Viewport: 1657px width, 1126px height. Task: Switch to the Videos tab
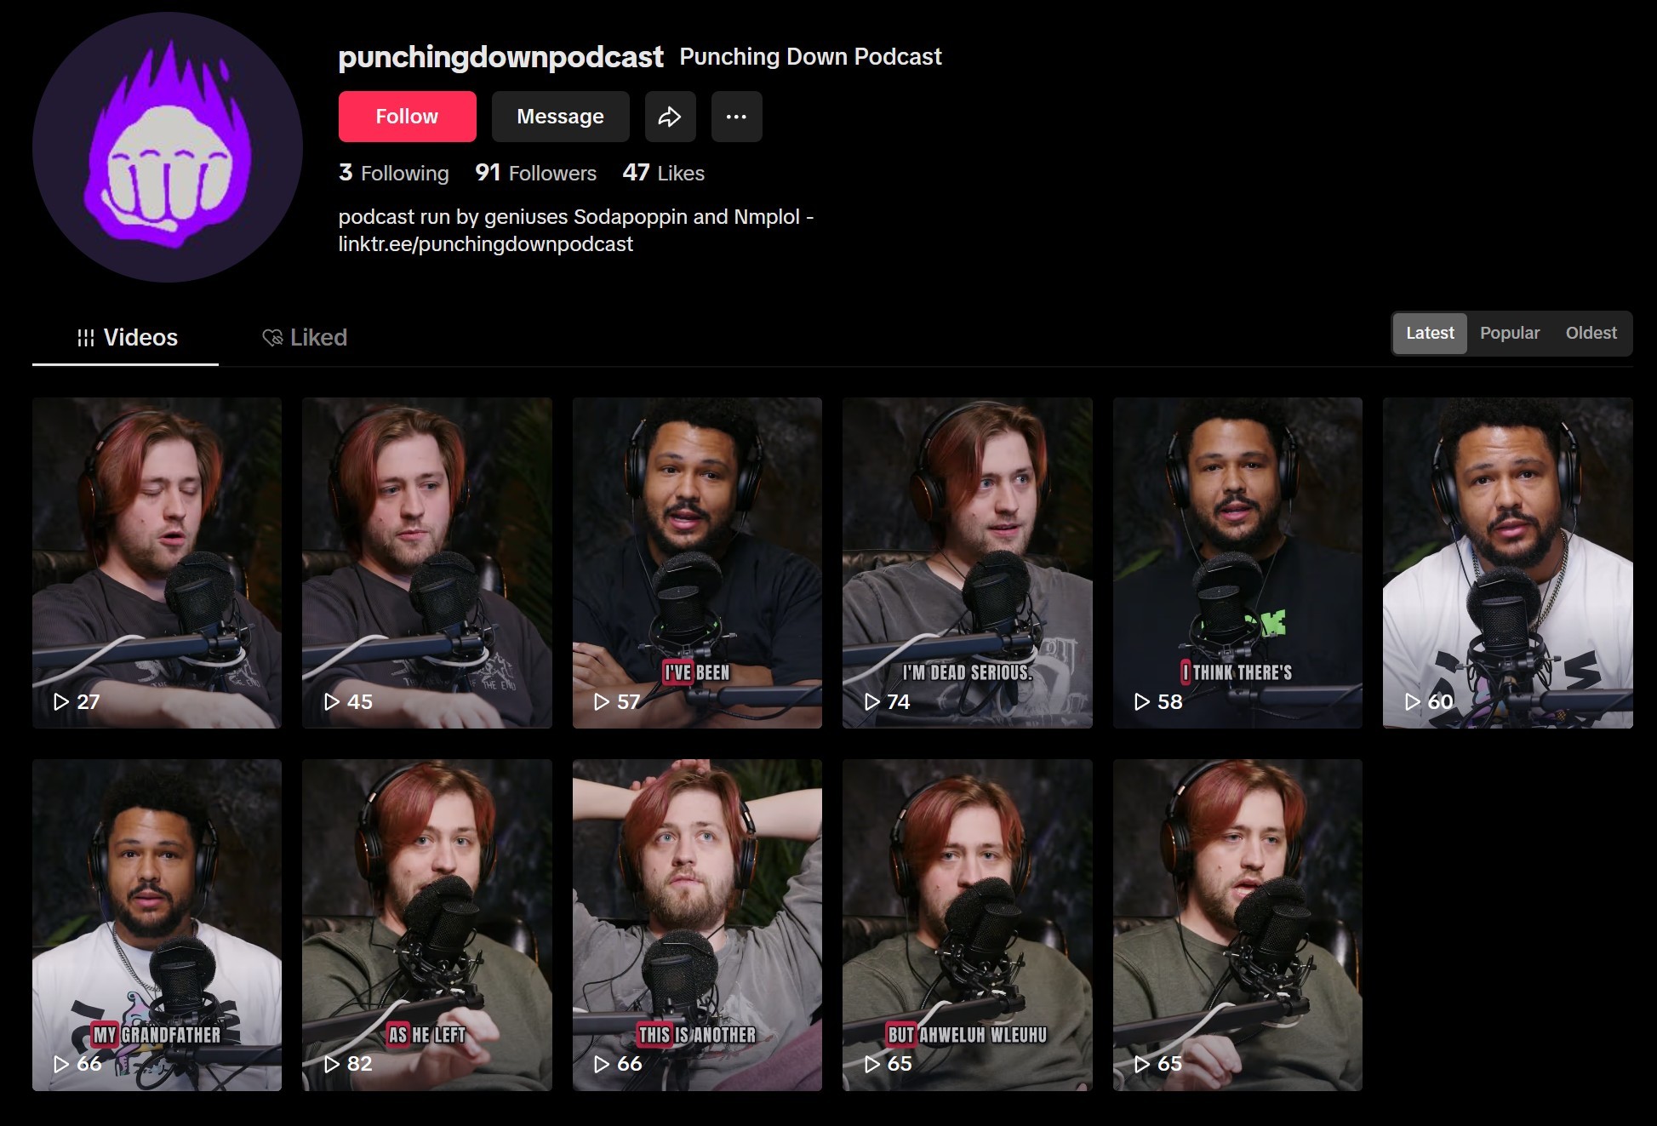[x=126, y=338]
